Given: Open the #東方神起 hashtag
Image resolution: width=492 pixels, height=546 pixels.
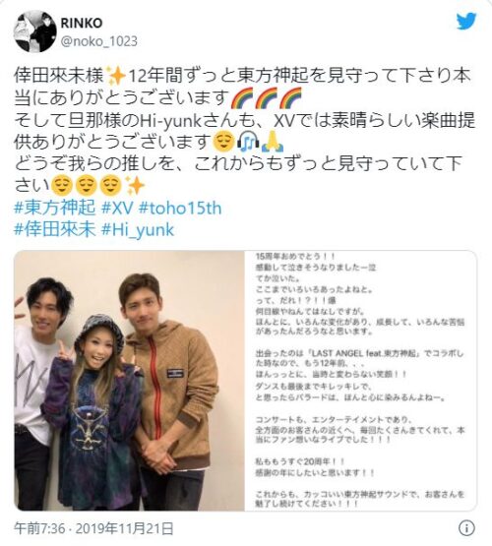Looking at the screenshot, I should pyautogui.click(x=55, y=208).
